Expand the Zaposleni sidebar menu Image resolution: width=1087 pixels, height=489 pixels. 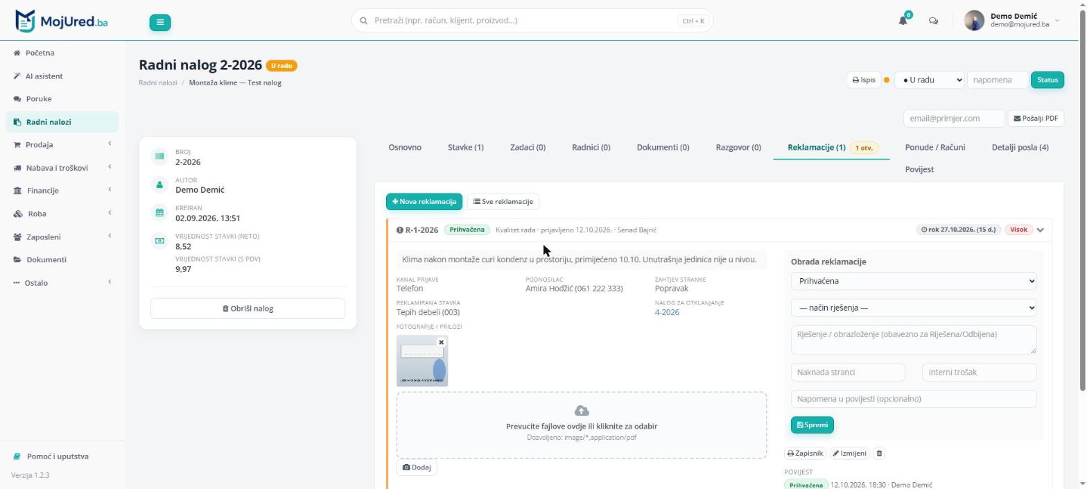[x=62, y=237]
